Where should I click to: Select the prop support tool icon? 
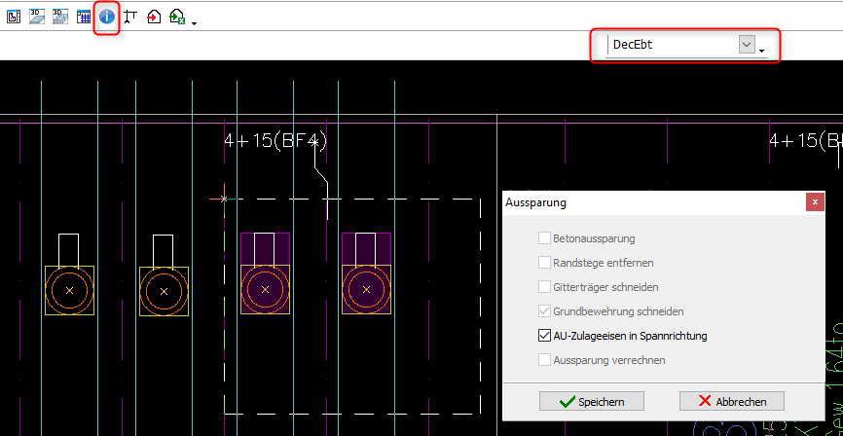pos(129,17)
